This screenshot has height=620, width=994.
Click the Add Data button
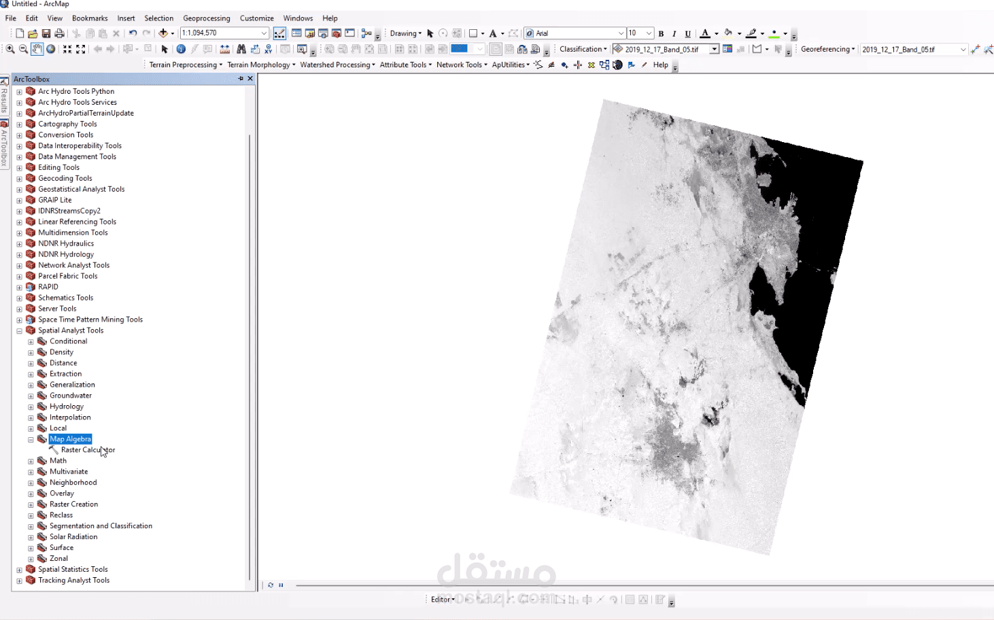pyautogui.click(x=163, y=33)
